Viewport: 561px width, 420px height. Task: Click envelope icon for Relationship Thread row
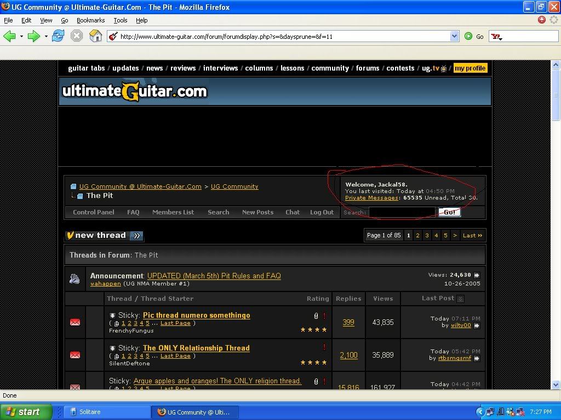click(x=75, y=355)
